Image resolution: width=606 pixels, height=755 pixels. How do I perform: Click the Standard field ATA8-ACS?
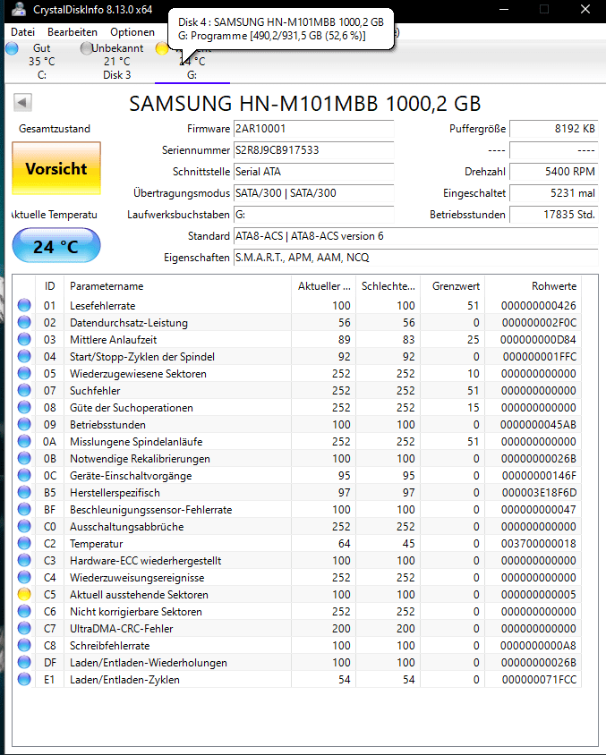(416, 236)
